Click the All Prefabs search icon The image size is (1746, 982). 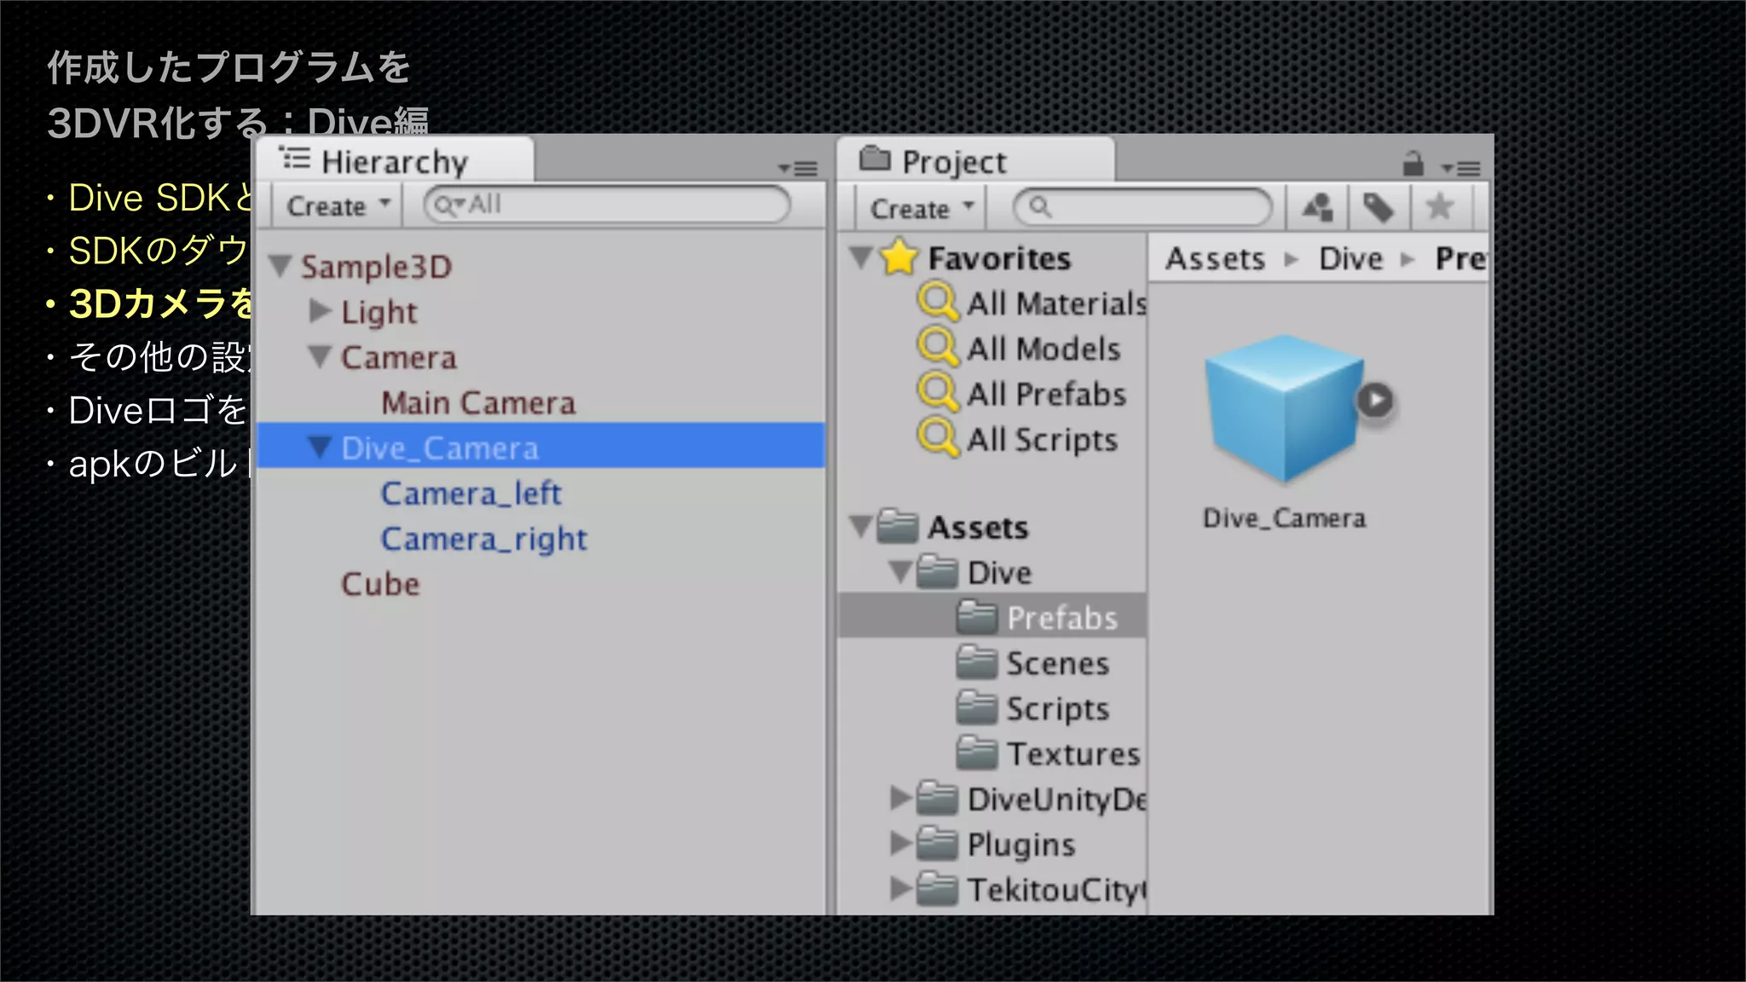pos(939,392)
